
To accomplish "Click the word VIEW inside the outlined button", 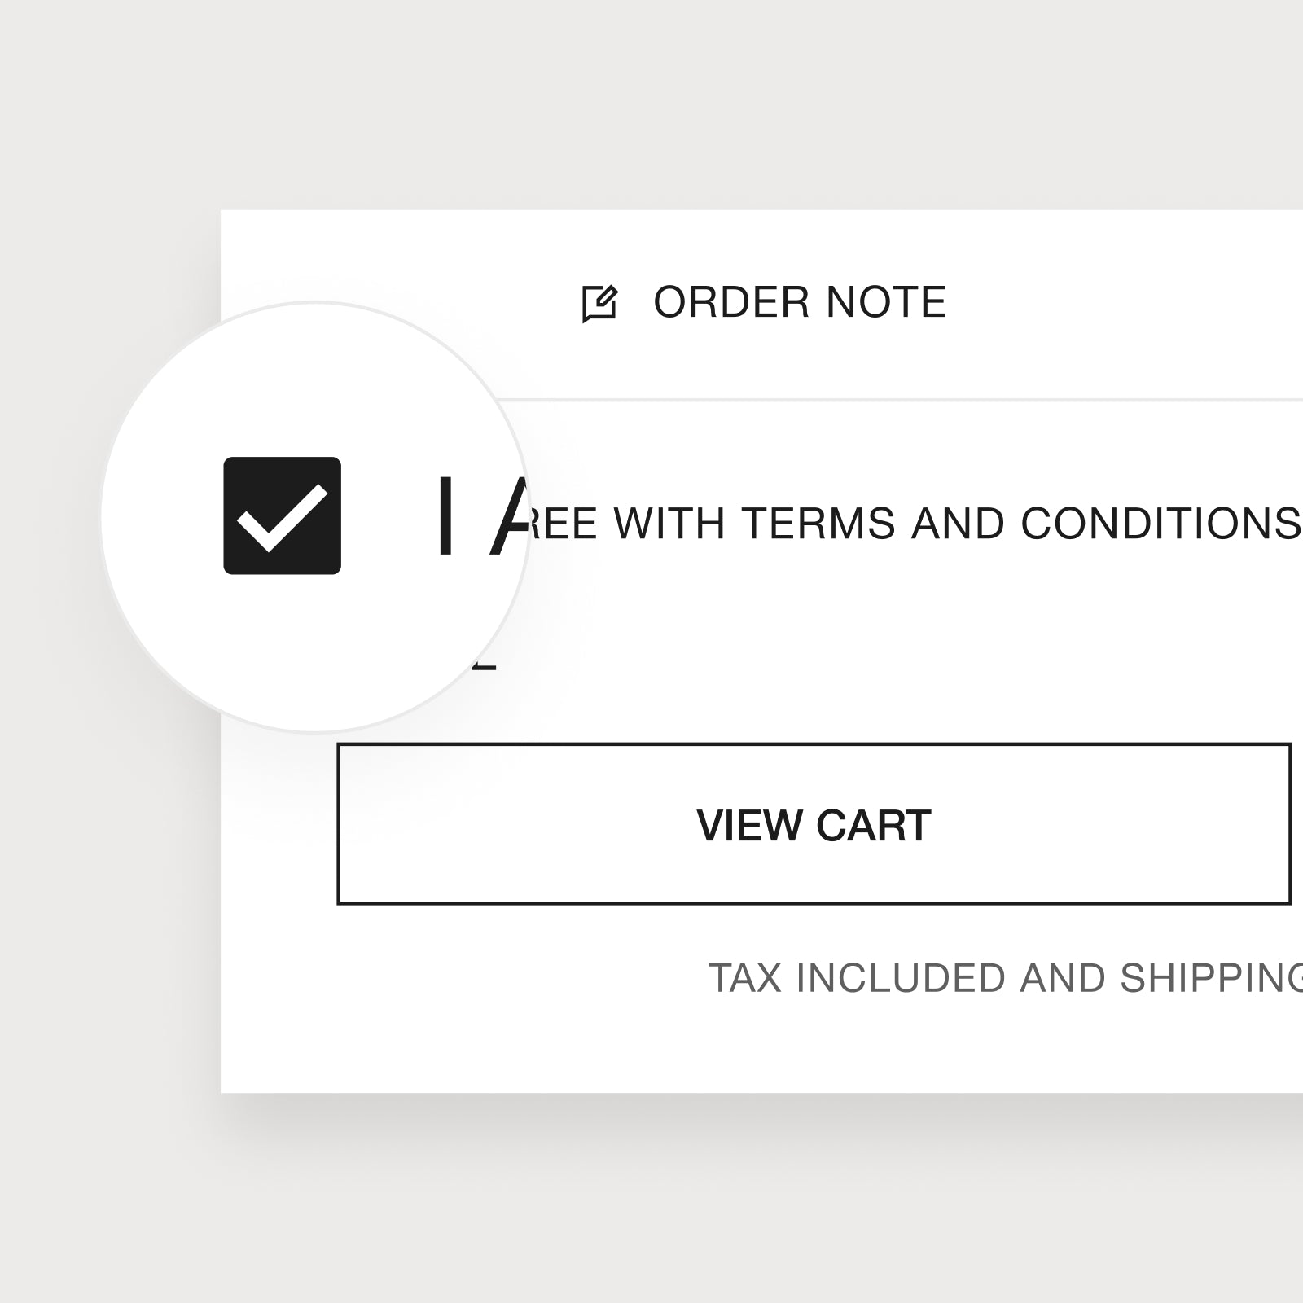I will 750,825.
